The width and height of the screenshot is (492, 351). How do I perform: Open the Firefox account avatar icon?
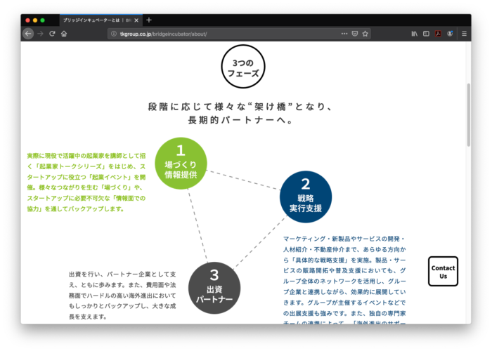[449, 34]
